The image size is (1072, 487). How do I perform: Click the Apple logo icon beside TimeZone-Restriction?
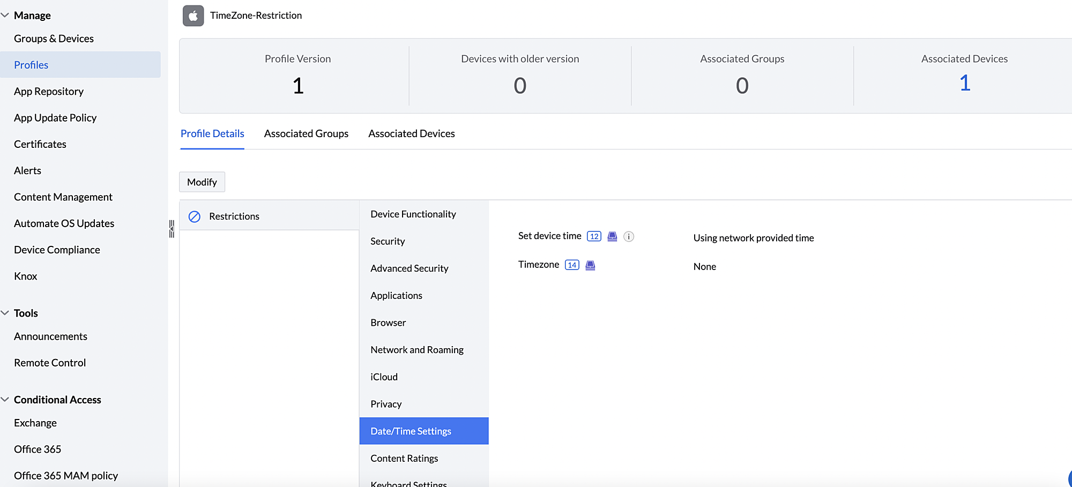click(193, 16)
